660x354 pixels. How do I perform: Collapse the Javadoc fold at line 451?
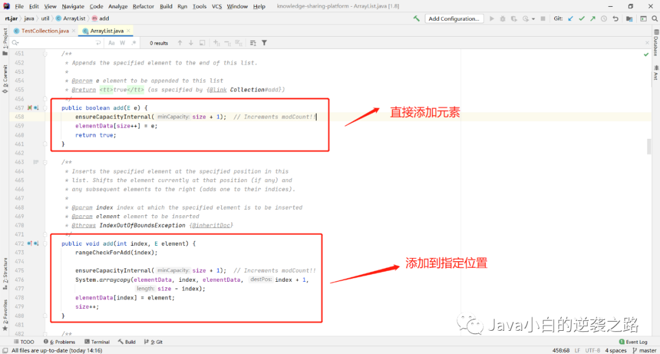point(45,54)
